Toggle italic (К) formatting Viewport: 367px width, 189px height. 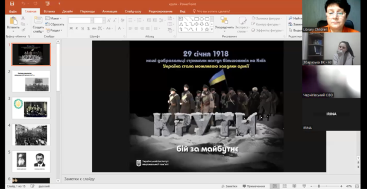coord(77,28)
